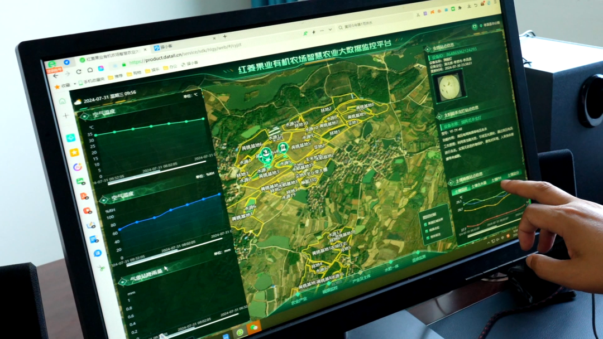Screen dimensions: 603x339
Task: Toggle the second checkbox in the map layer panel
Action: [x=426, y=231]
